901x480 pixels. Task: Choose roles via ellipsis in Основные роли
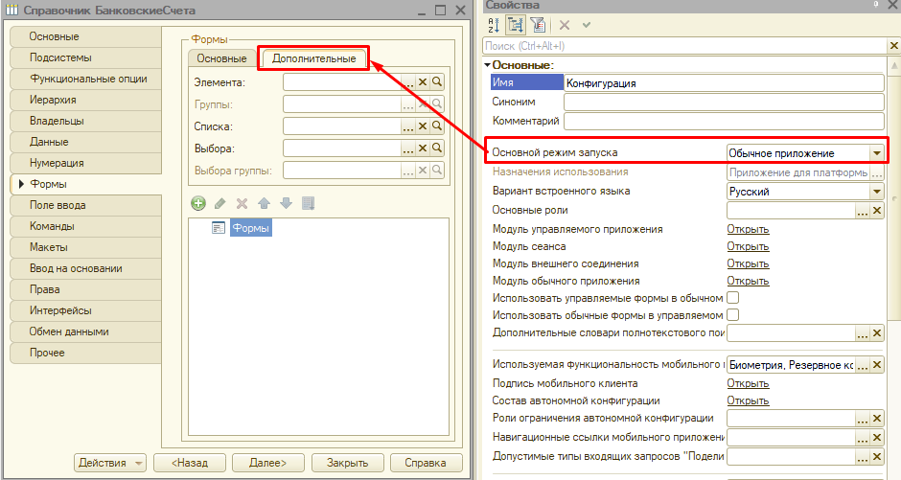tap(863, 211)
